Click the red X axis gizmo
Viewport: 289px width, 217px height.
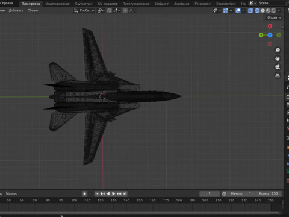(270, 26)
